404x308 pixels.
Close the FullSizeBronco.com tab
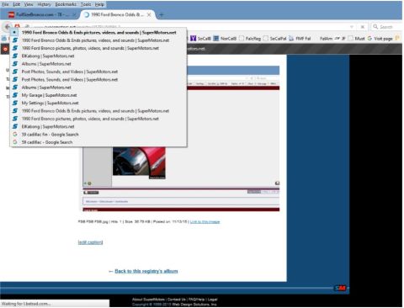(x=74, y=14)
